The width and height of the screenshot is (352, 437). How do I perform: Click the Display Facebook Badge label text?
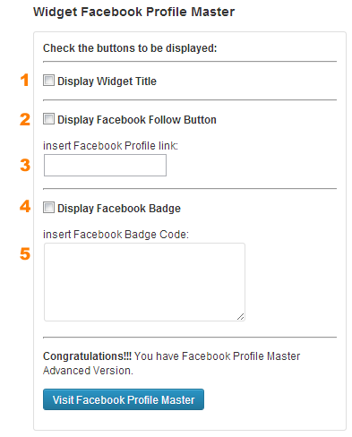click(119, 209)
